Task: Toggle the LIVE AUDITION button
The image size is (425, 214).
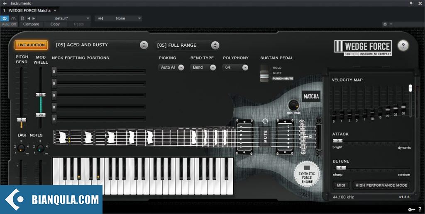Action: [31, 45]
